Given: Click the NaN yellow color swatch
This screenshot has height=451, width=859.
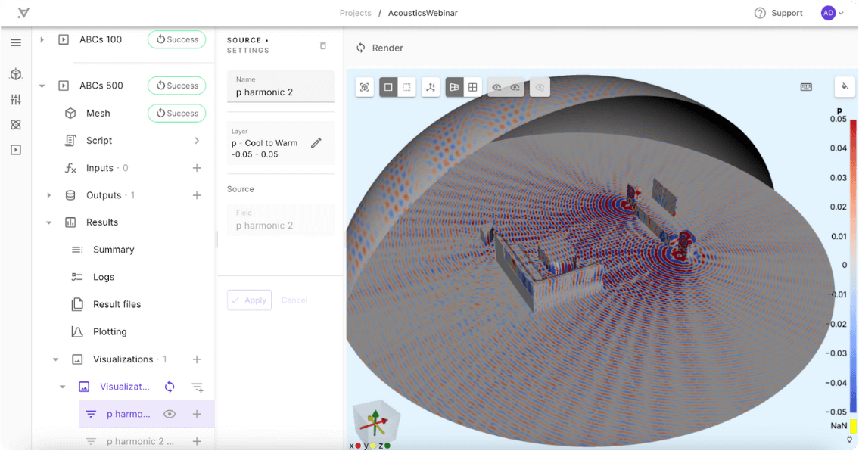Looking at the screenshot, I should click(853, 426).
